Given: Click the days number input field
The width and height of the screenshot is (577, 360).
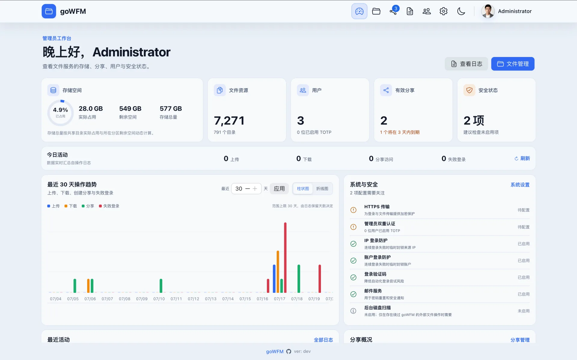Looking at the screenshot, I should (239, 189).
